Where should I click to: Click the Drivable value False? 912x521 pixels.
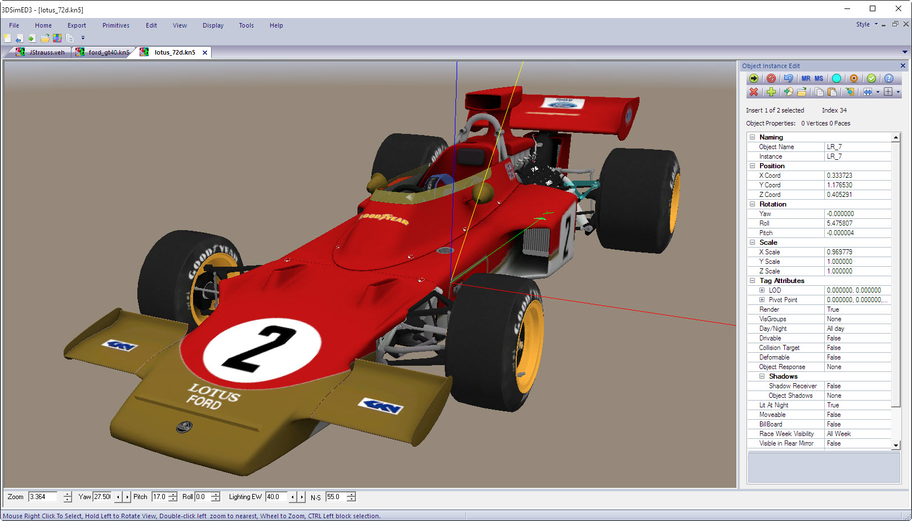[x=858, y=338]
